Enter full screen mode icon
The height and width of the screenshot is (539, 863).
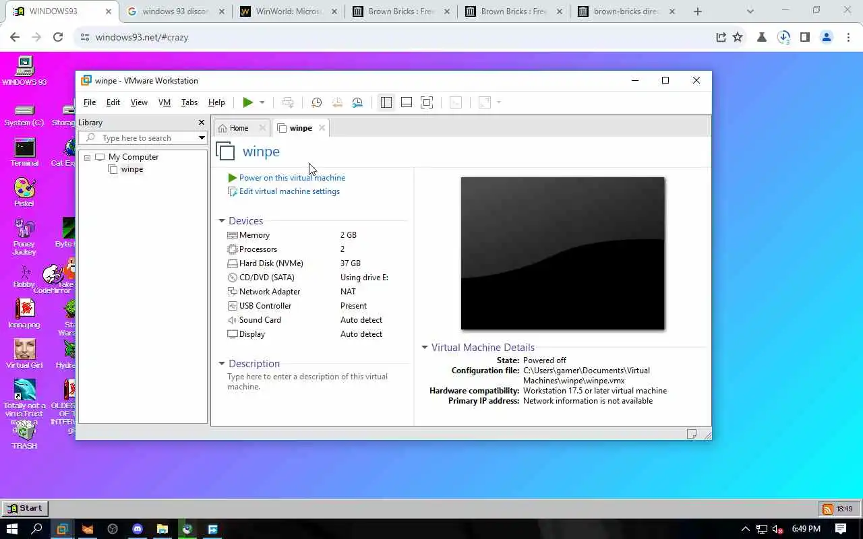coord(427,102)
